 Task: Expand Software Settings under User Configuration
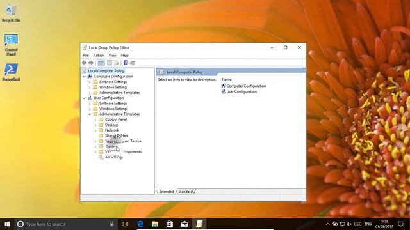[90, 103]
